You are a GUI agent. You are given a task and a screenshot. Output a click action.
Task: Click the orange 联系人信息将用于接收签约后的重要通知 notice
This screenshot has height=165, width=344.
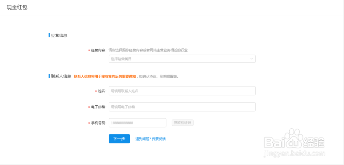click(x=105, y=76)
